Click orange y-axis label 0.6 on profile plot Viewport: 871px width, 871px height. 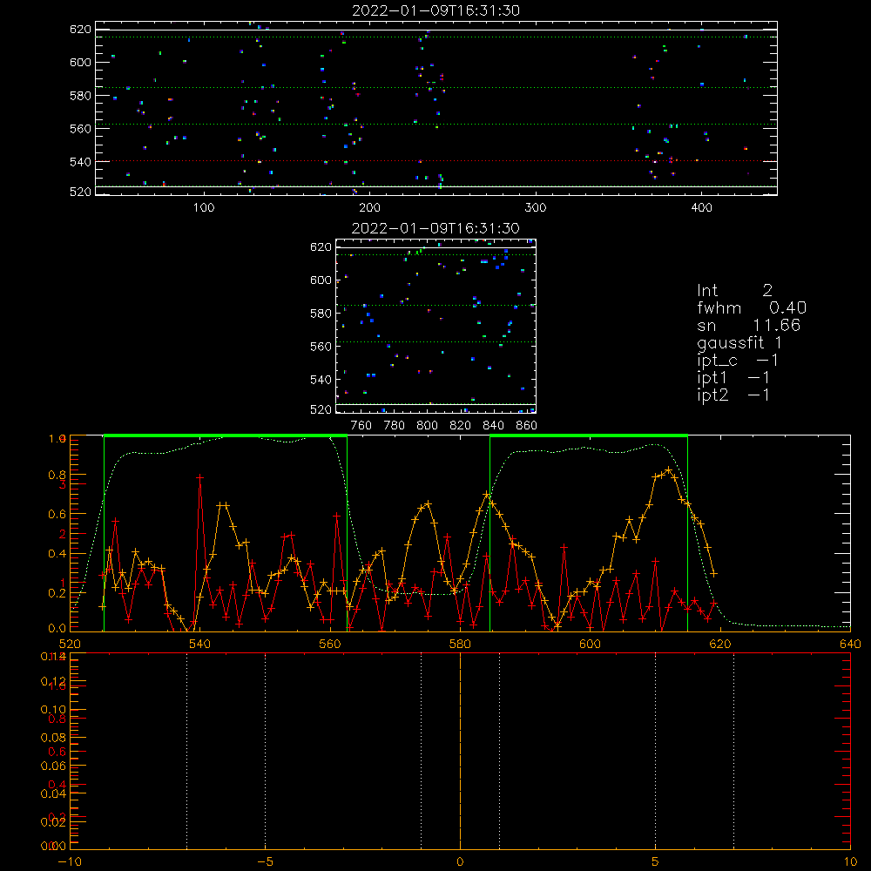[x=57, y=515]
